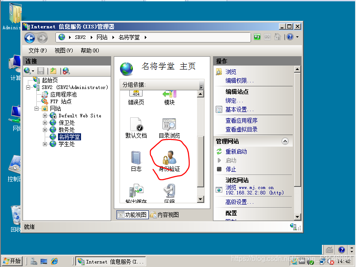Image resolution: width=356 pixels, height=267 pixels.
Task: Open the 默认文档 feature icon
Action: 136,128
